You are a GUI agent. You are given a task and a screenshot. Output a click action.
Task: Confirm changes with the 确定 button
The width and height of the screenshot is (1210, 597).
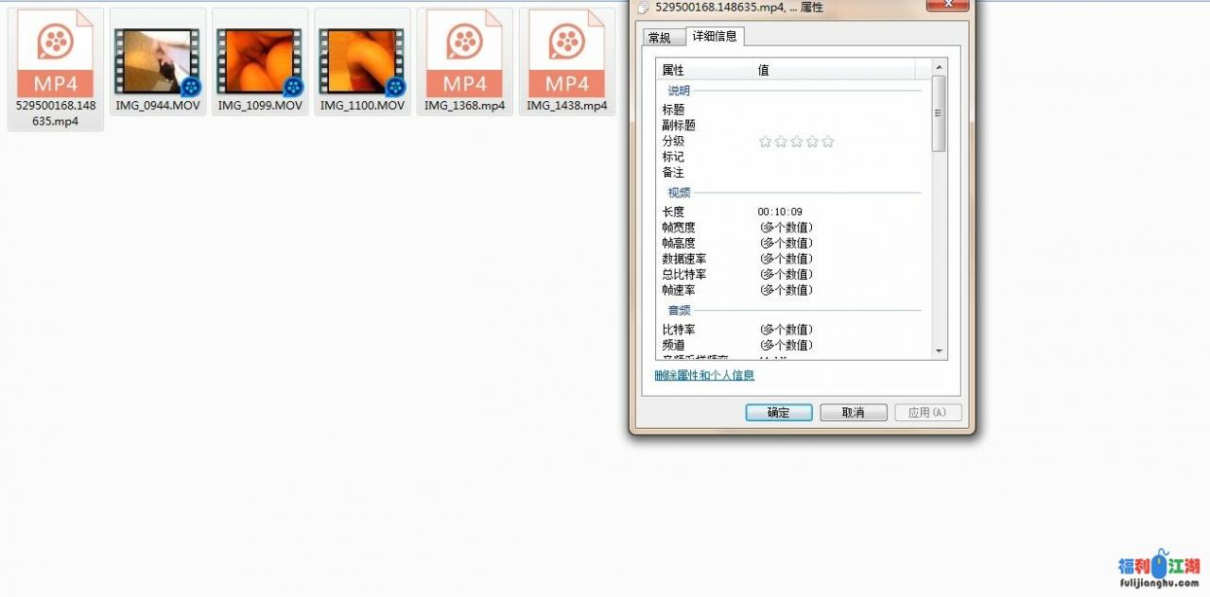(778, 412)
